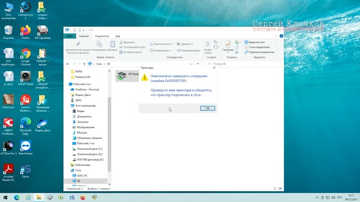
Task: Click the navigation pane scroll down arrow
Action: pos(109,184)
